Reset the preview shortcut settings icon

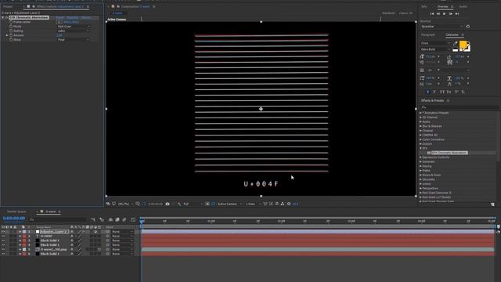468,27
